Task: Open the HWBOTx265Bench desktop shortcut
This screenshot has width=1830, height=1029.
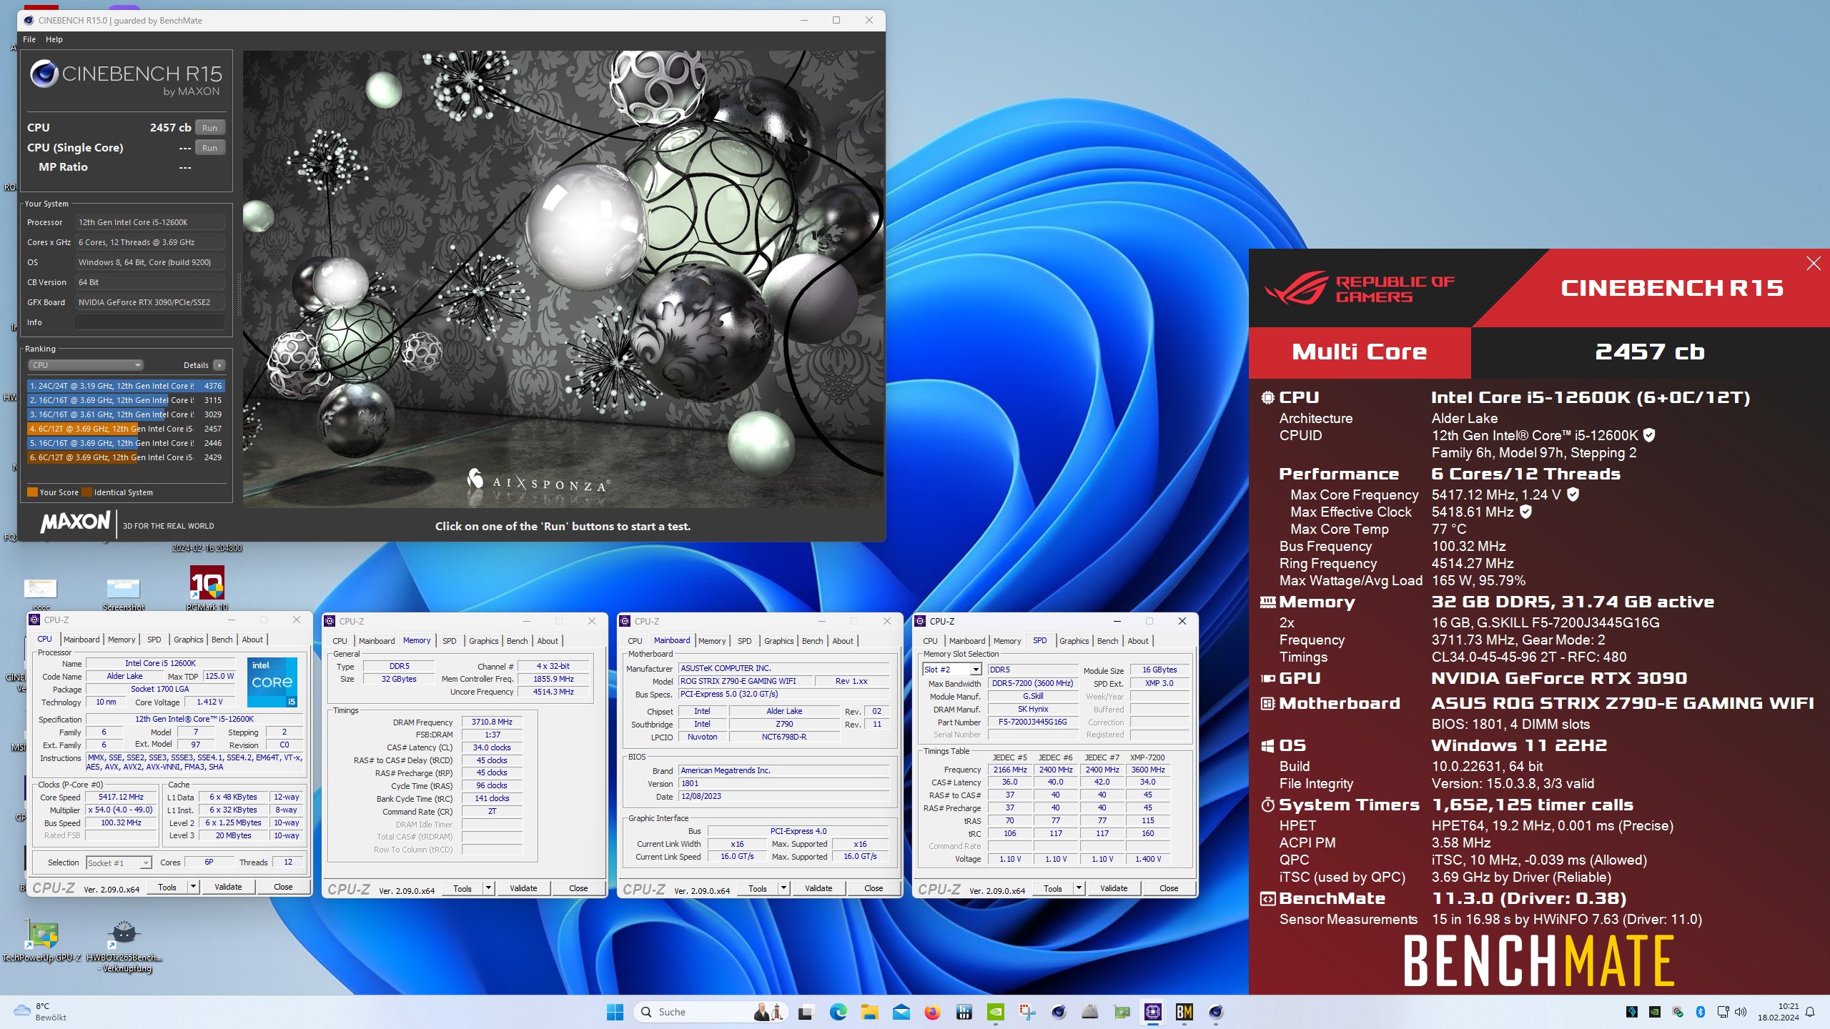Action: 124,946
